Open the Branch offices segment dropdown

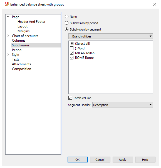point(111,36)
